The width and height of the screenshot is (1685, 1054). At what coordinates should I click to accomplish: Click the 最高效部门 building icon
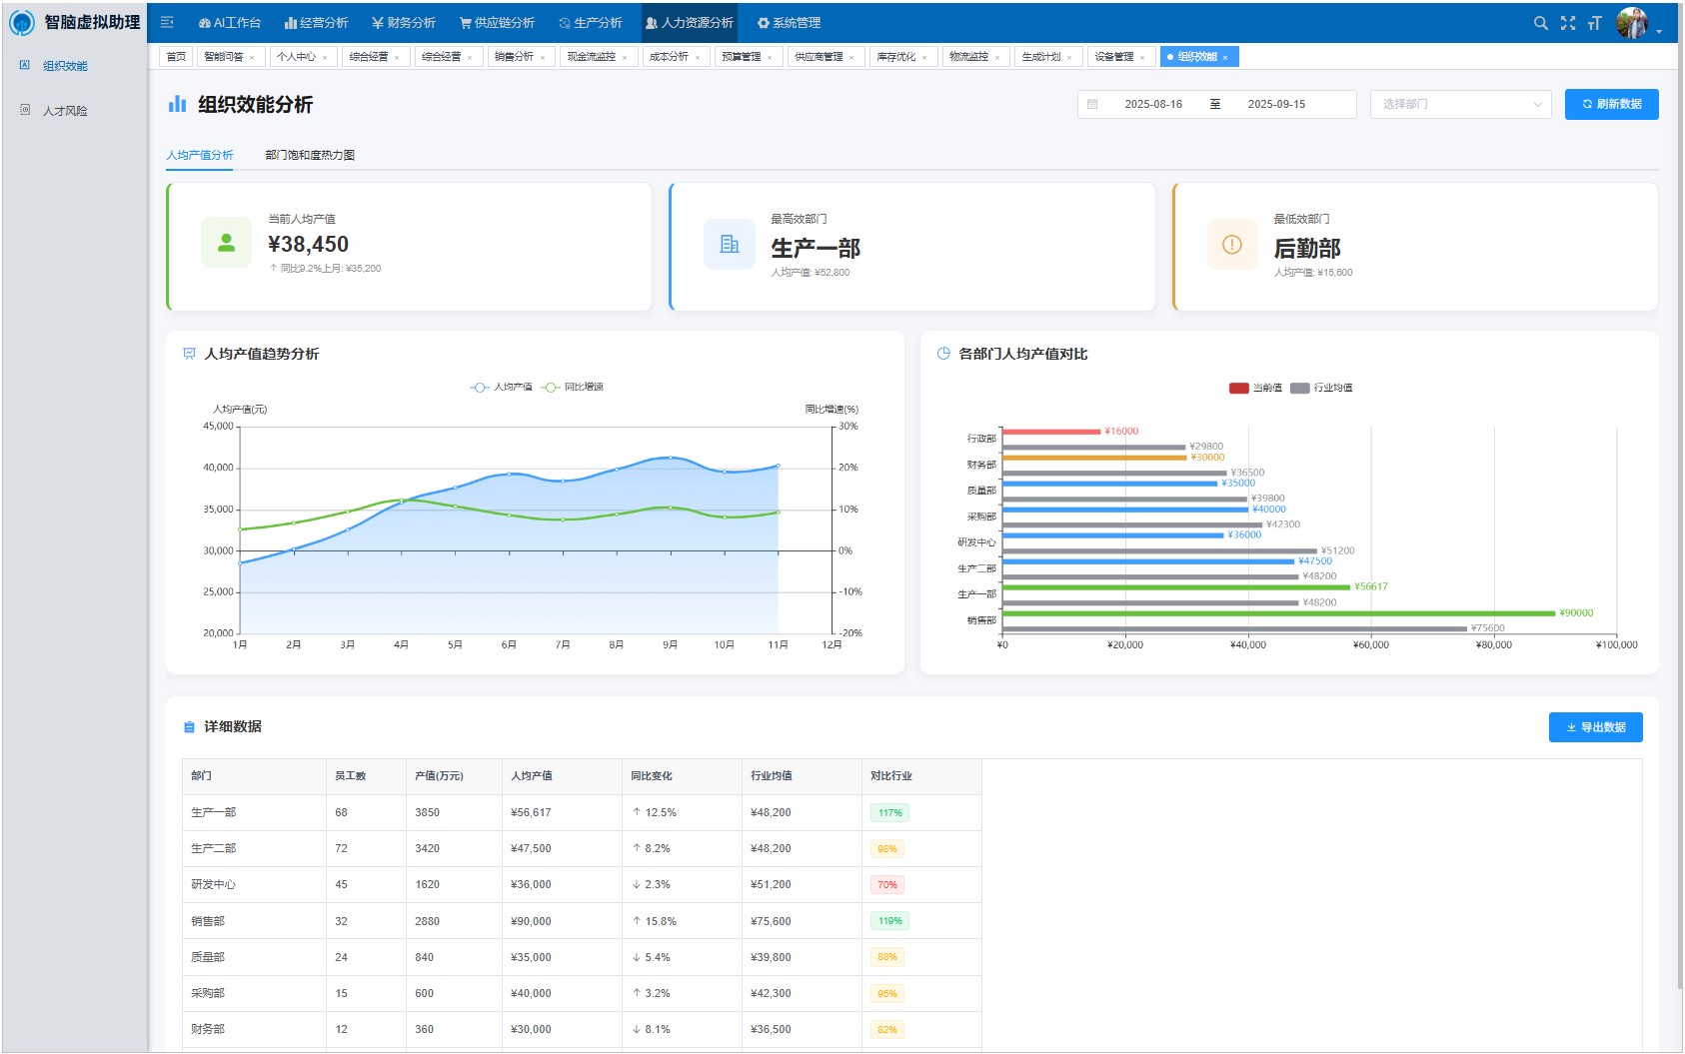(730, 245)
